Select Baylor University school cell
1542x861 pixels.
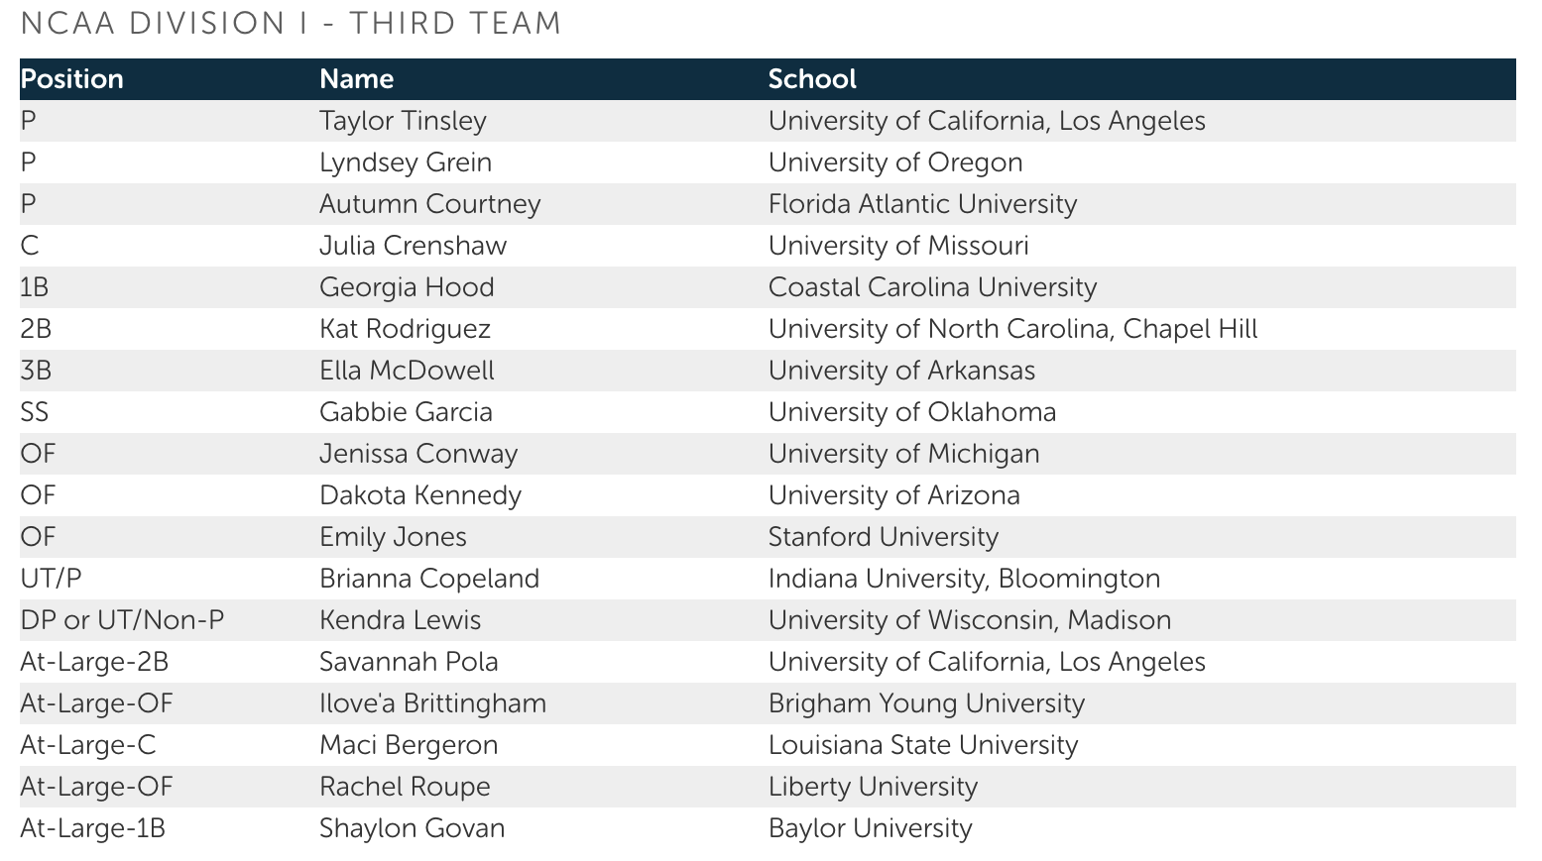(x=870, y=828)
